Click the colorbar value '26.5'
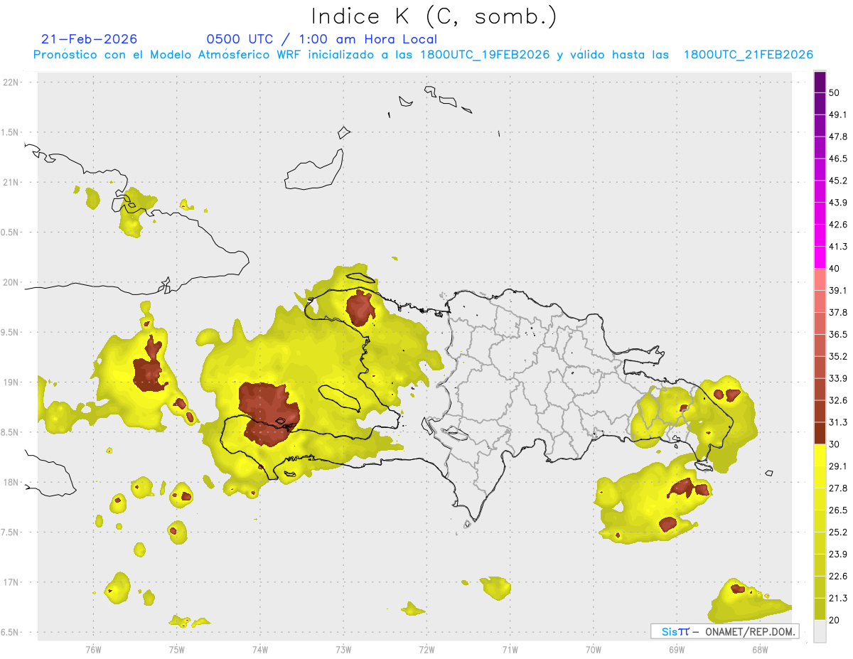 [838, 510]
